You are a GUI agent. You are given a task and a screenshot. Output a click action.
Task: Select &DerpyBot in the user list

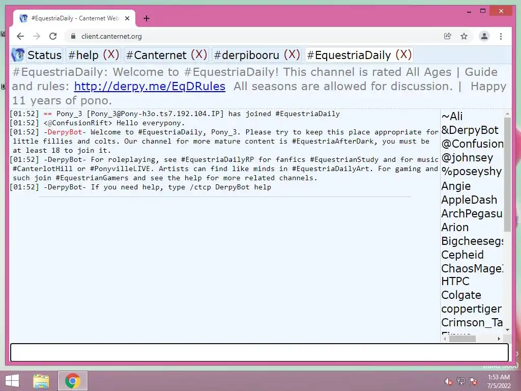(x=470, y=130)
